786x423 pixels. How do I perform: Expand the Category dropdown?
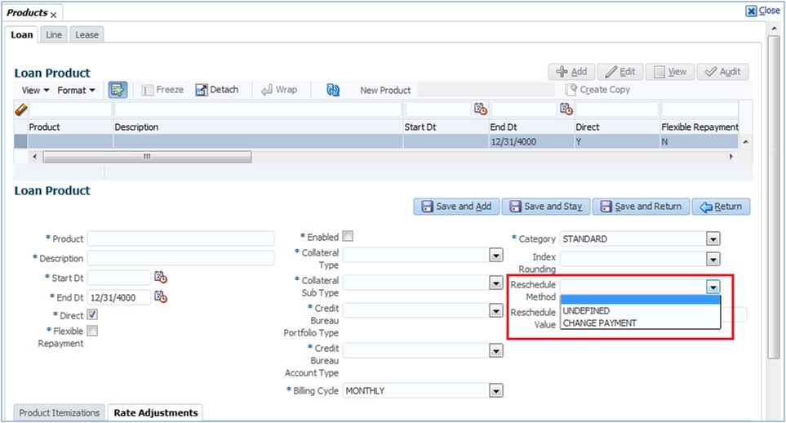tap(713, 238)
